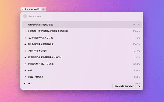Click the back arrow beside the search field
Image resolution: width=164 pixels, height=102 pixels.
point(25,16)
